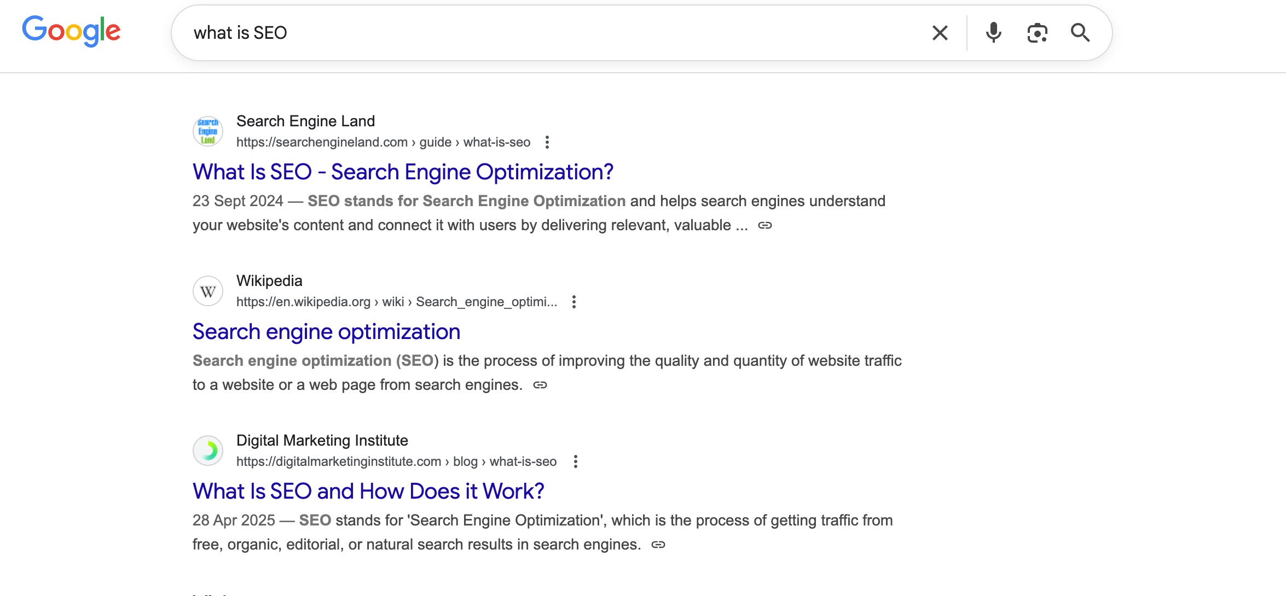The width and height of the screenshot is (1286, 596).
Task: Open the "Search engine optimization" Wikipedia result
Action: click(x=326, y=331)
